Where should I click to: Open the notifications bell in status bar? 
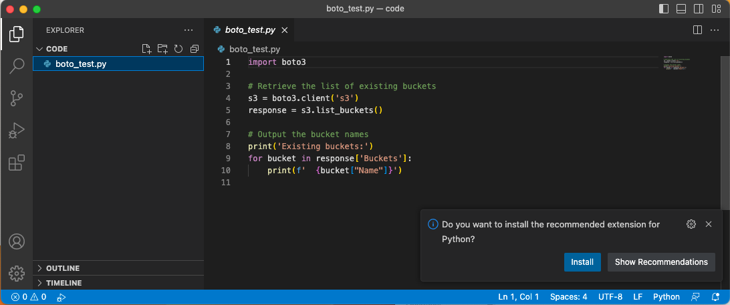point(715,297)
